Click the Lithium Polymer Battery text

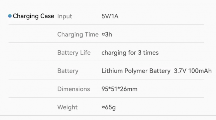coord(136,71)
